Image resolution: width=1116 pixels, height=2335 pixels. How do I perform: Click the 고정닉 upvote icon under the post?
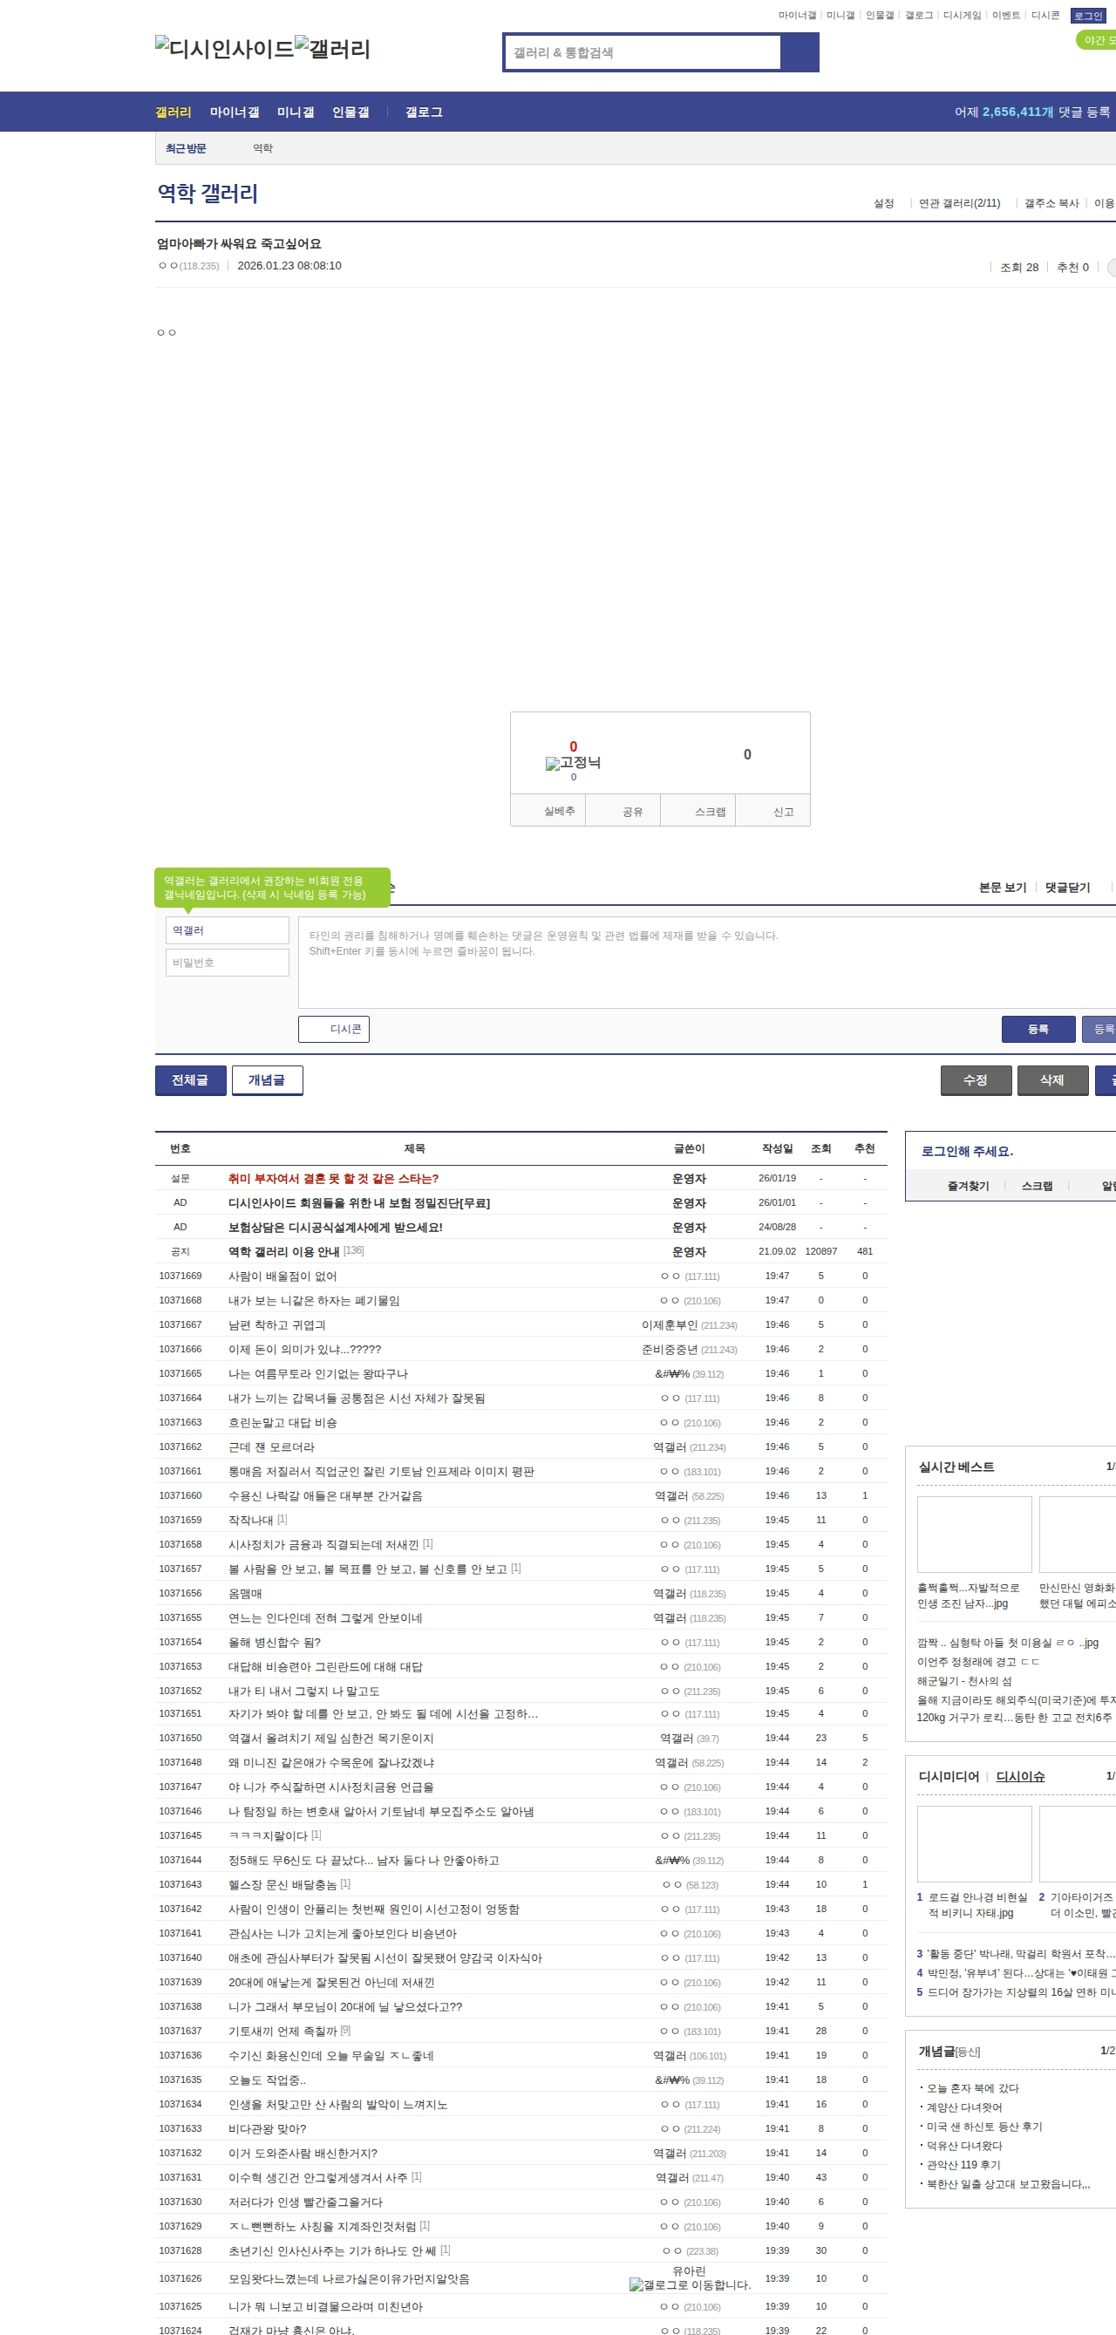572,763
